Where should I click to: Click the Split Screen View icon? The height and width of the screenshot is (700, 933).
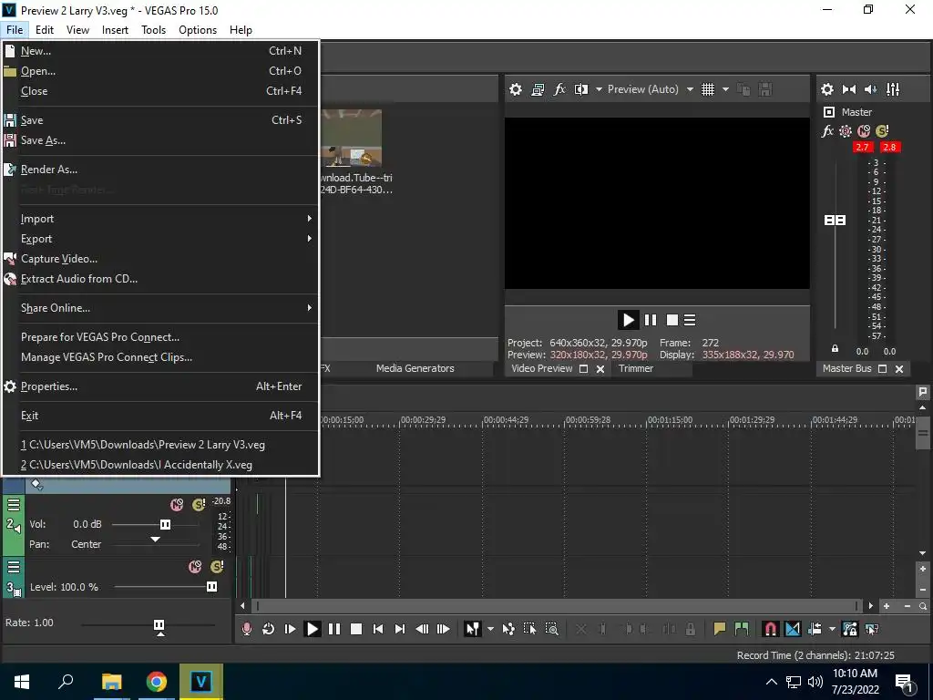pos(581,89)
